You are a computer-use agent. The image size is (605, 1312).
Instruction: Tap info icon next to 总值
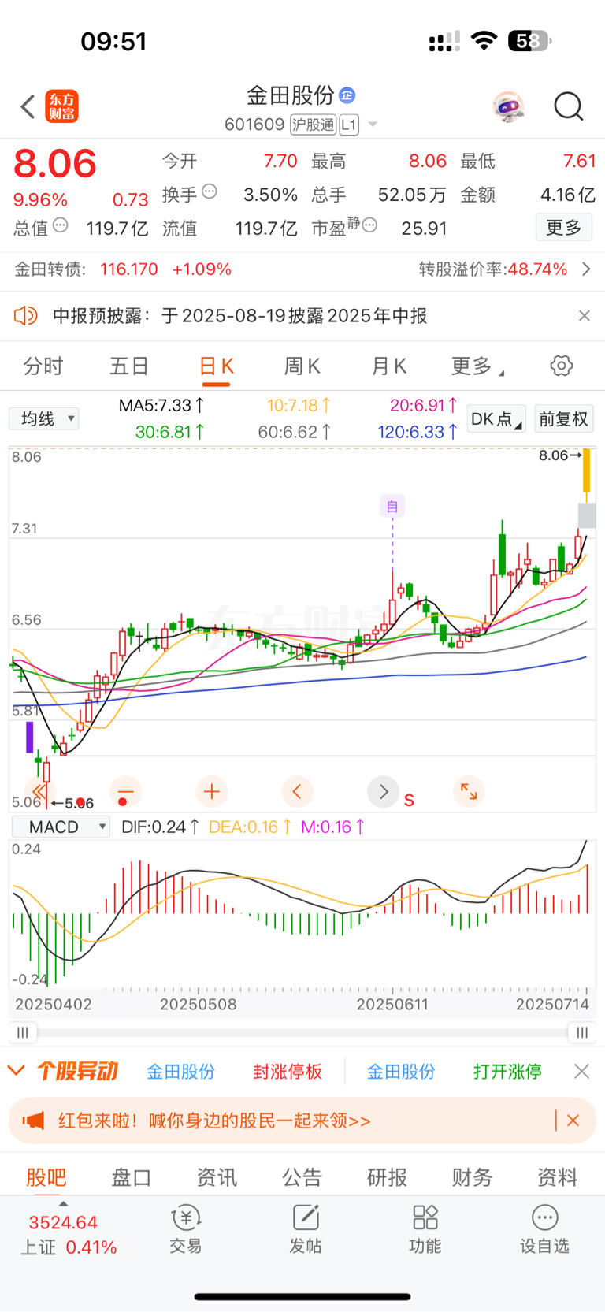(61, 225)
